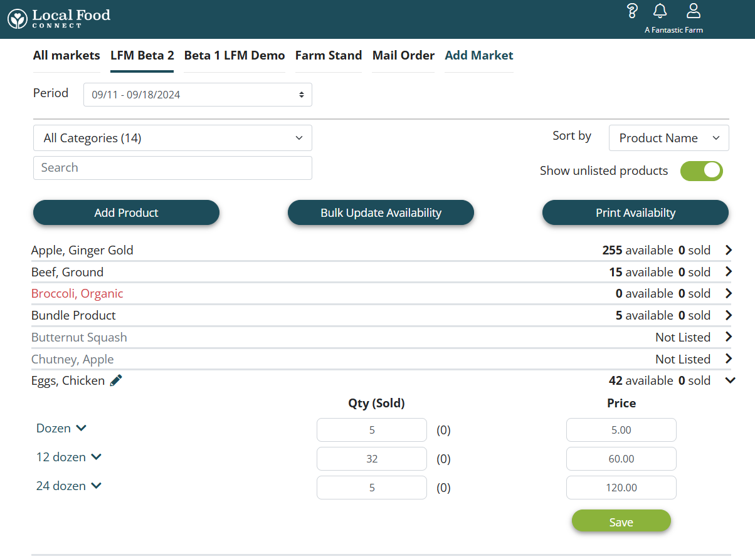
Task: Open the user account profile icon
Action: pos(693,11)
